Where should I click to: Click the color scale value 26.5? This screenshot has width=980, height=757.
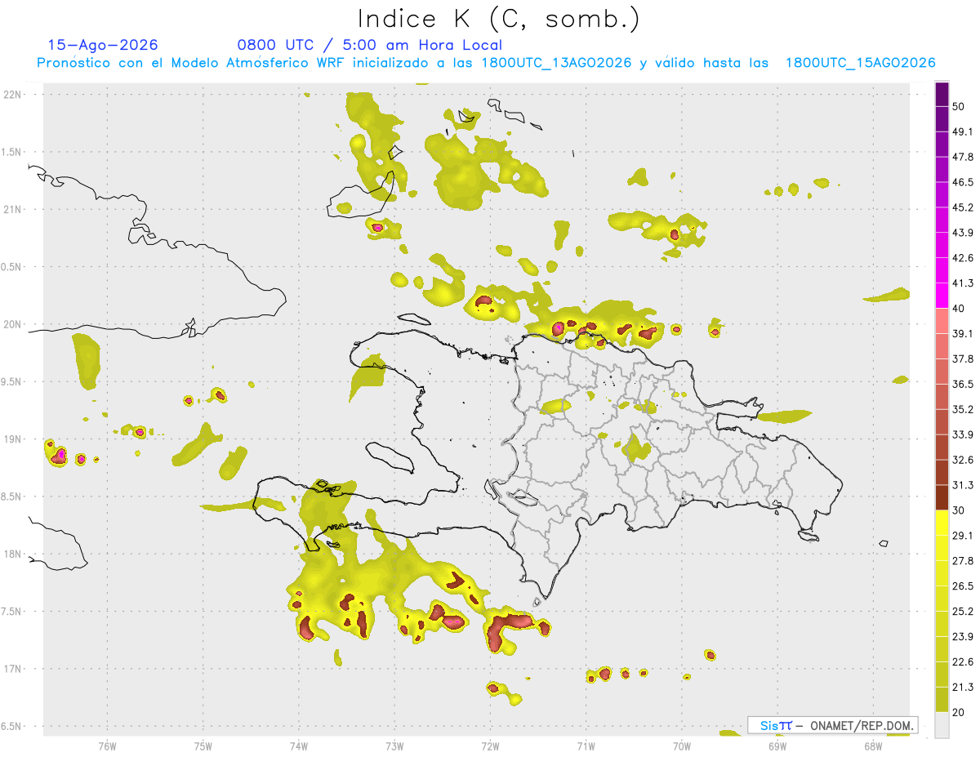963,586
